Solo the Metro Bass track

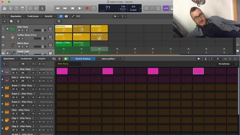click(x=22, y=46)
